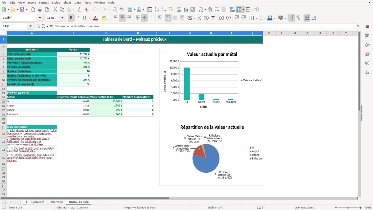Click the Export as PDF icon
Viewport: 373px width, 210px height.
coord(33,10)
